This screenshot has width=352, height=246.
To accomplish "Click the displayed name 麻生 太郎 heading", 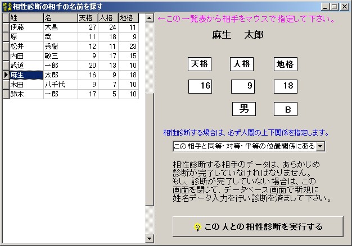I will pyautogui.click(x=238, y=35).
